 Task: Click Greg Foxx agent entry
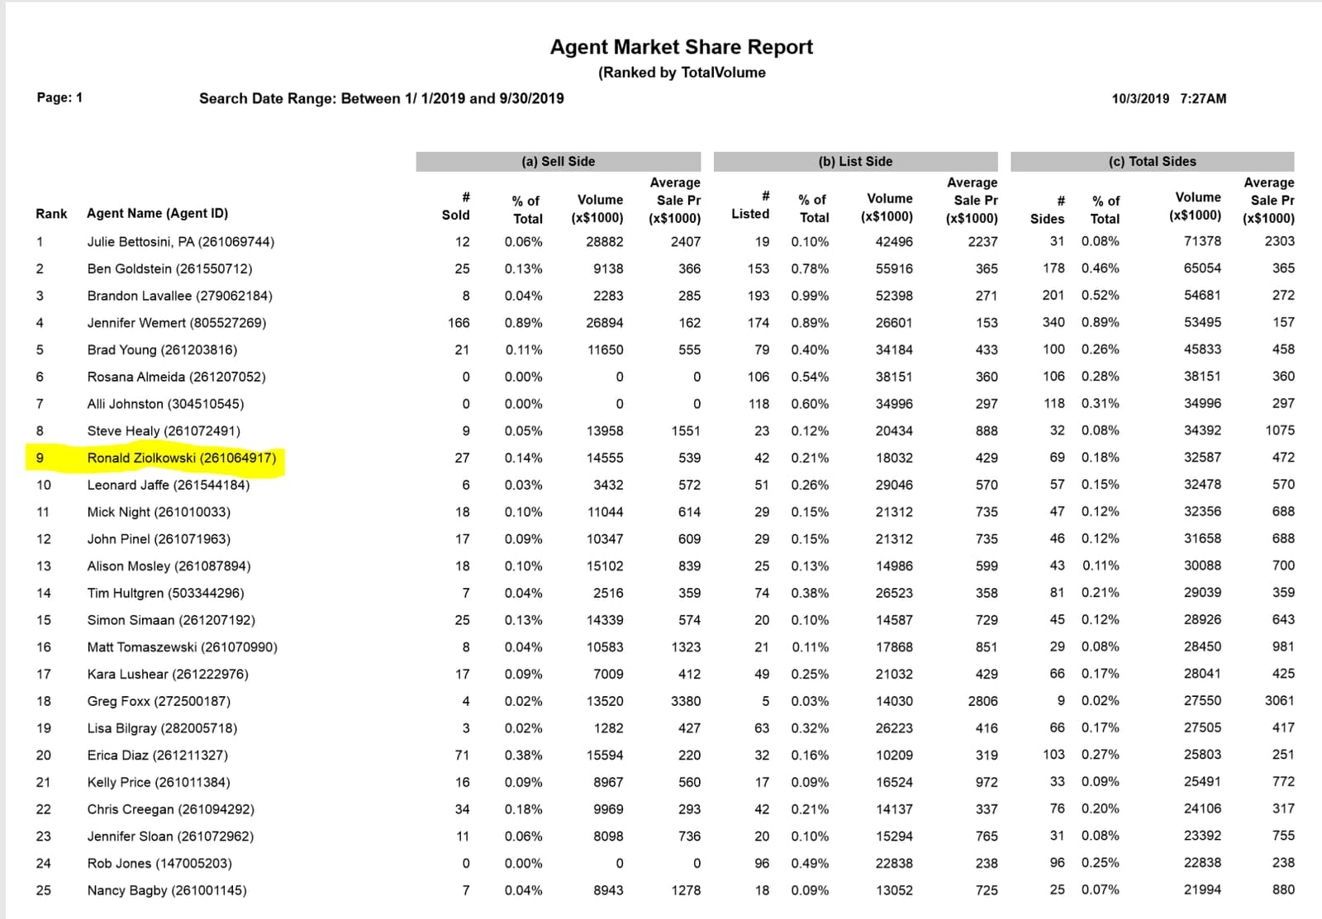click(x=159, y=701)
